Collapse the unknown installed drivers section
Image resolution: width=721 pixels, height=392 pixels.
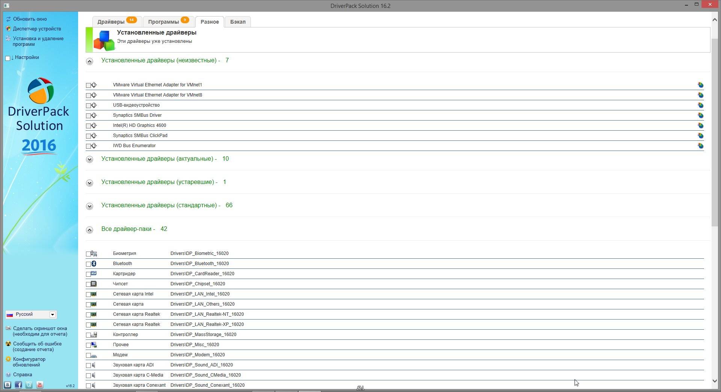point(89,61)
